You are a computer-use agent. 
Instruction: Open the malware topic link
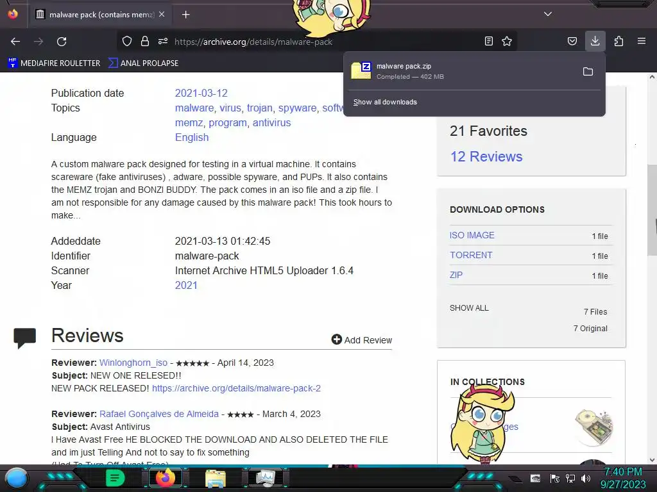[194, 108]
